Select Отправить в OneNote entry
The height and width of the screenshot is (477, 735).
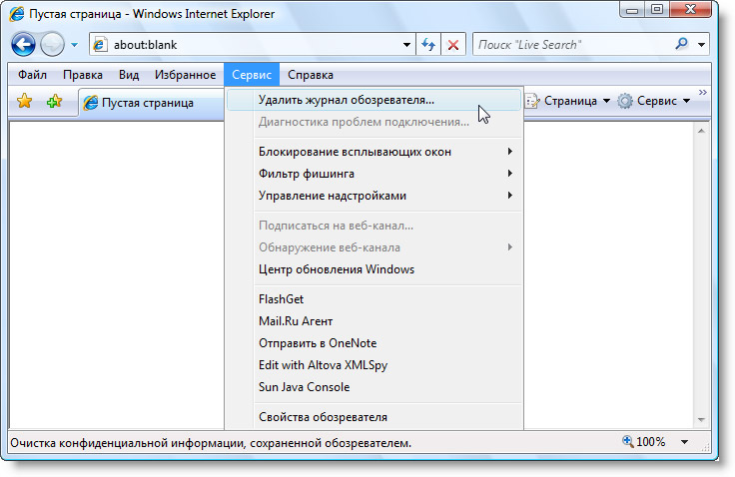click(373, 343)
